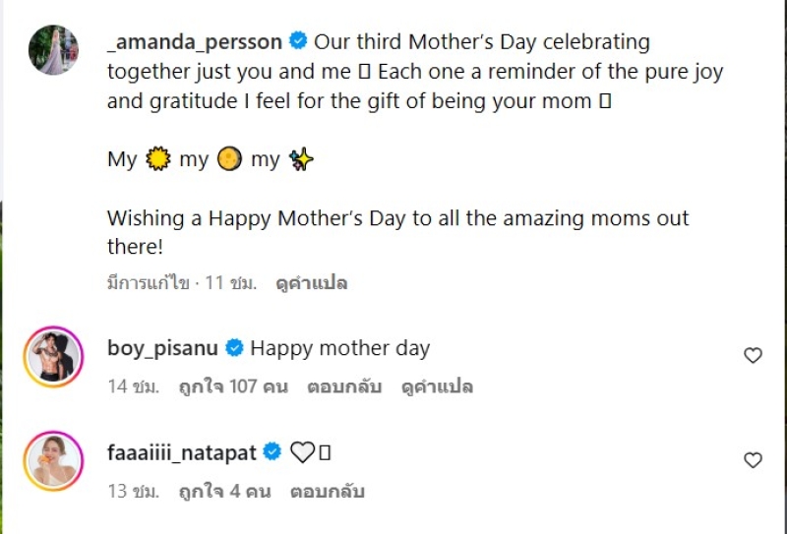Click verified badge next to faaaiiii_natapat
787x534 pixels.
coord(272,452)
